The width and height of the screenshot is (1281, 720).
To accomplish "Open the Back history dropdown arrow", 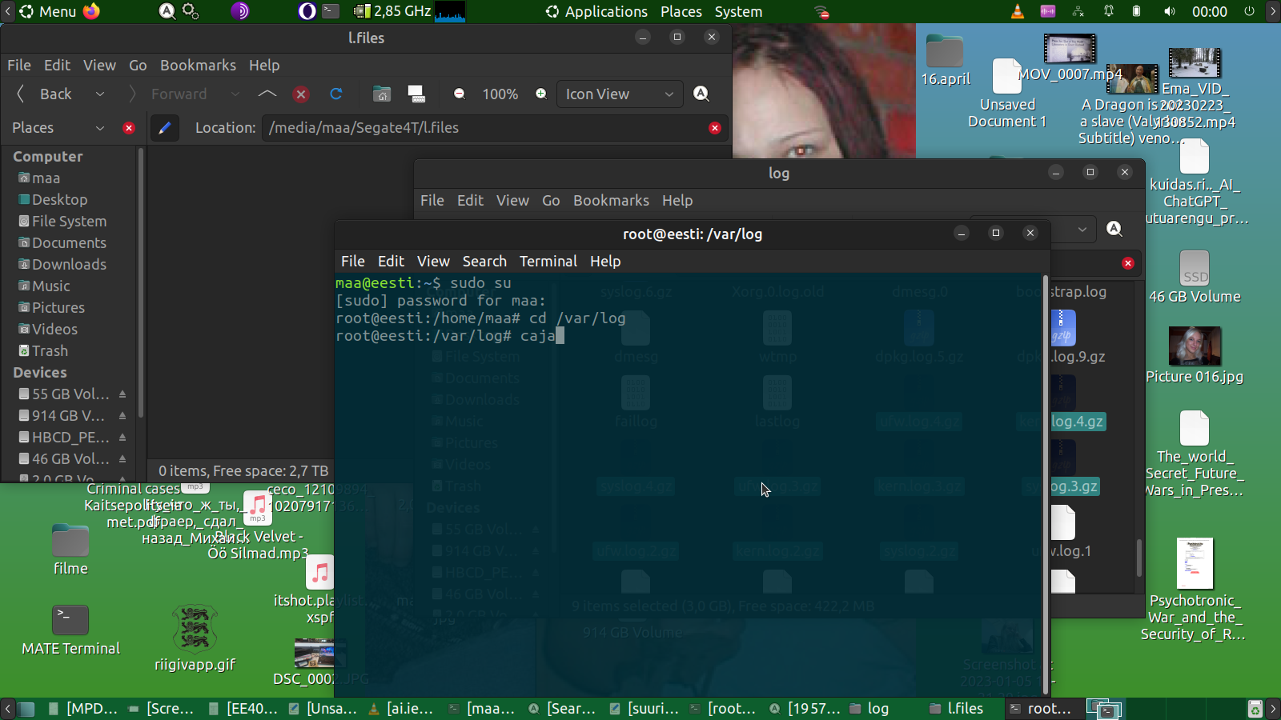I will 100,94.
